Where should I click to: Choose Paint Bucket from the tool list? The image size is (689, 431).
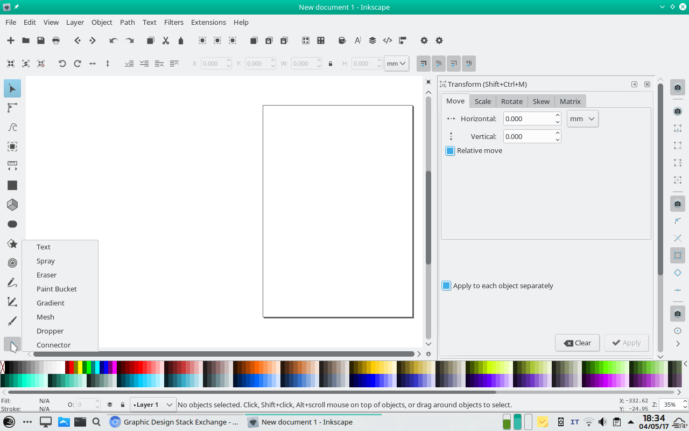coord(57,289)
